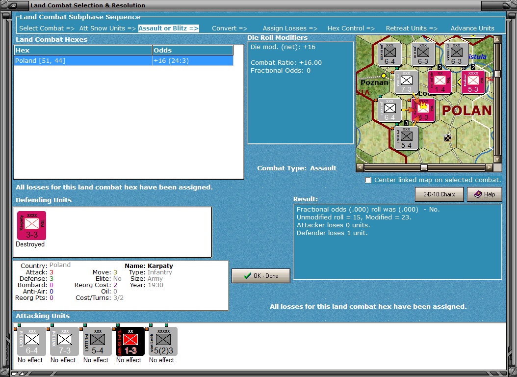Click the +16 (24:3) odds cell
Screen dimensions: 517x377
point(193,61)
